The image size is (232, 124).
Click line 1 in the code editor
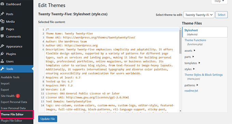112,30
